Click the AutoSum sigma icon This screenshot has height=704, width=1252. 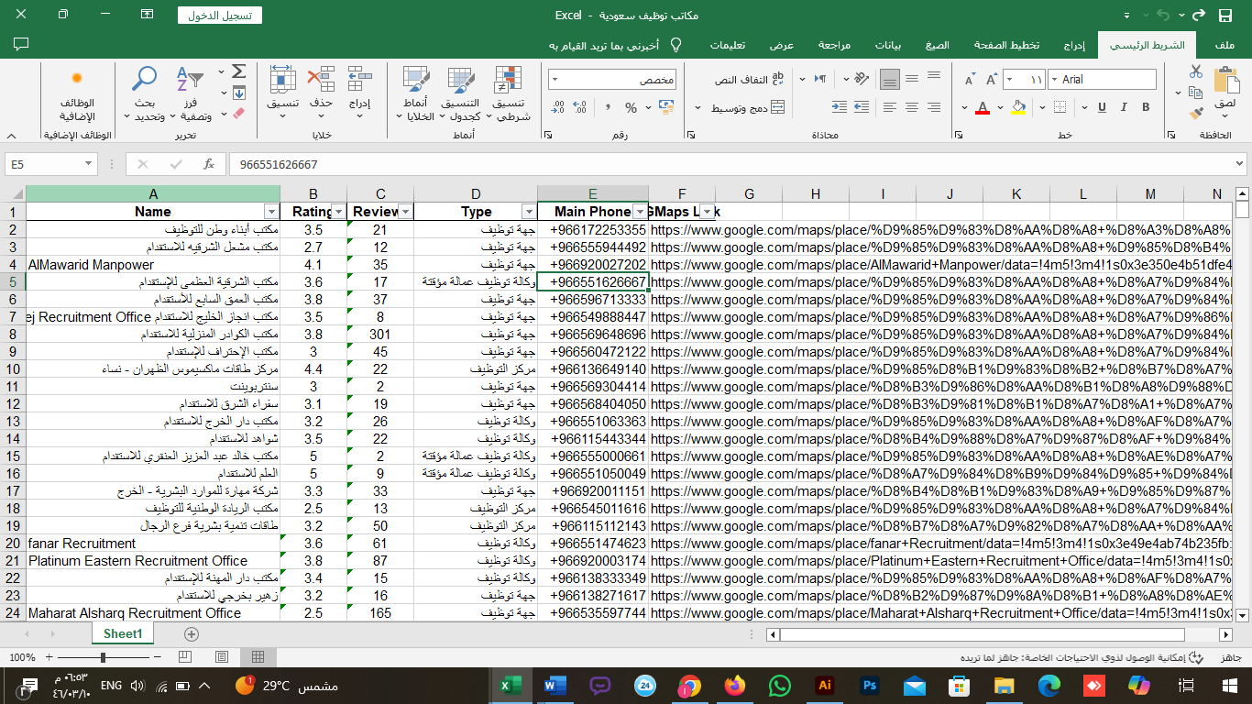click(x=238, y=71)
